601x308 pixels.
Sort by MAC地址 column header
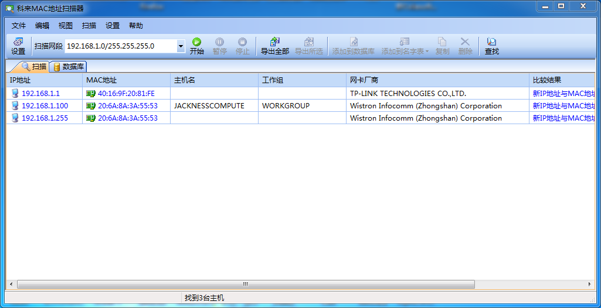[127, 80]
